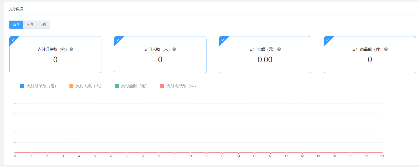Click the 0 value in 支付订单数 card

(55, 60)
